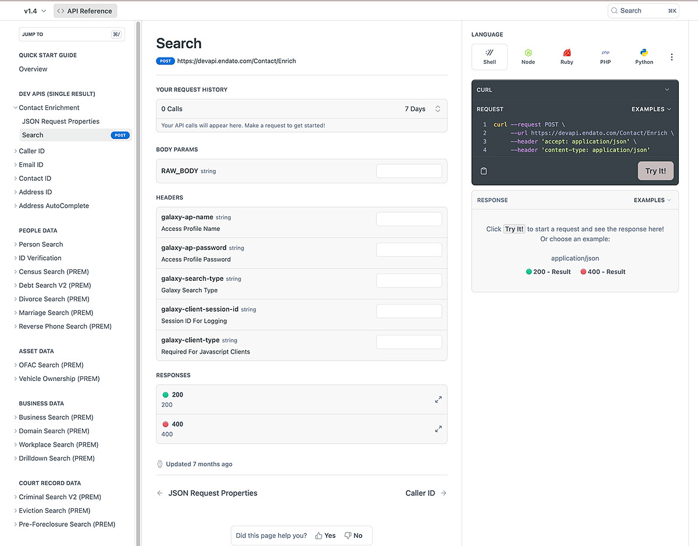Open the Response EXAMPLES dropdown
This screenshot has width=698, height=546.
click(x=653, y=200)
